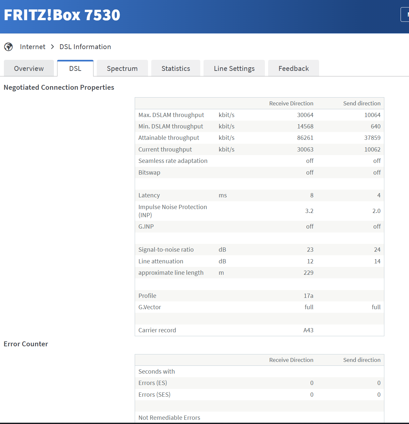
Task: Click the Error Counter heading
Action: click(x=26, y=344)
